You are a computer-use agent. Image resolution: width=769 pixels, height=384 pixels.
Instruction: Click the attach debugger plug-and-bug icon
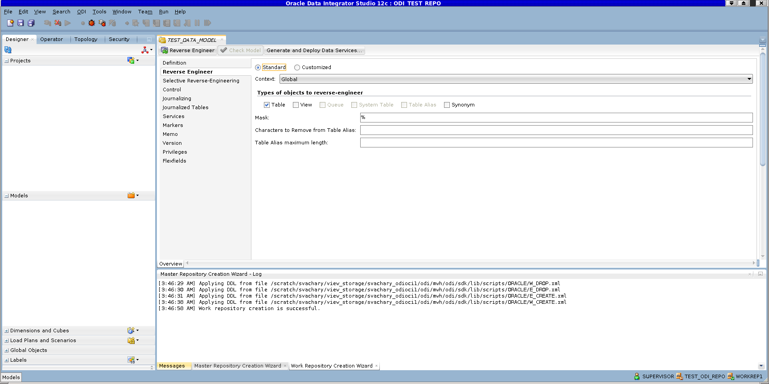click(102, 23)
